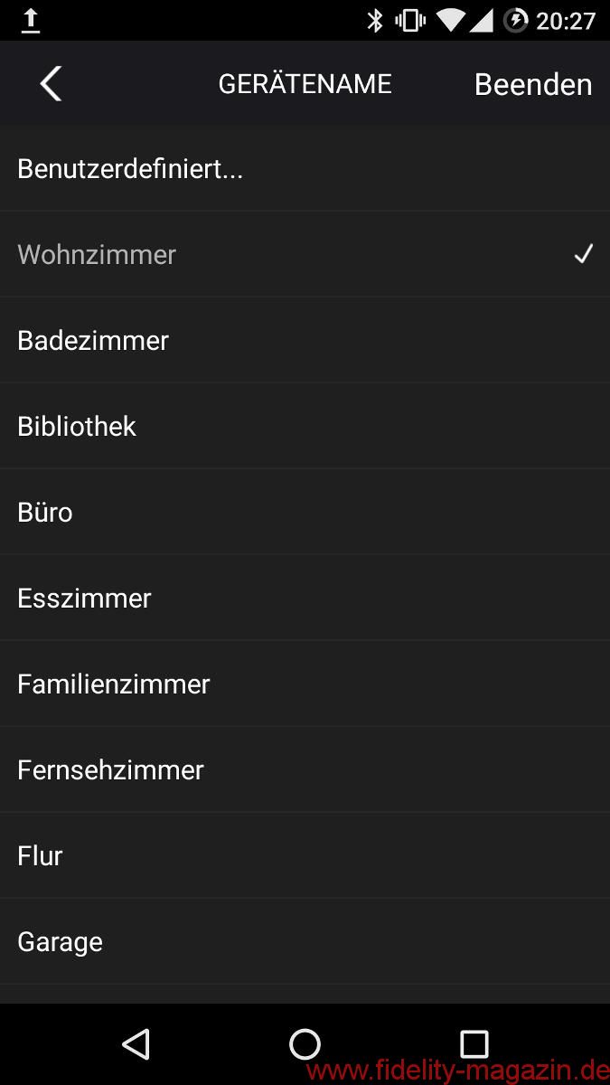Tap the vibrate mode status icon
The image size is (610, 1085).
tap(409, 20)
